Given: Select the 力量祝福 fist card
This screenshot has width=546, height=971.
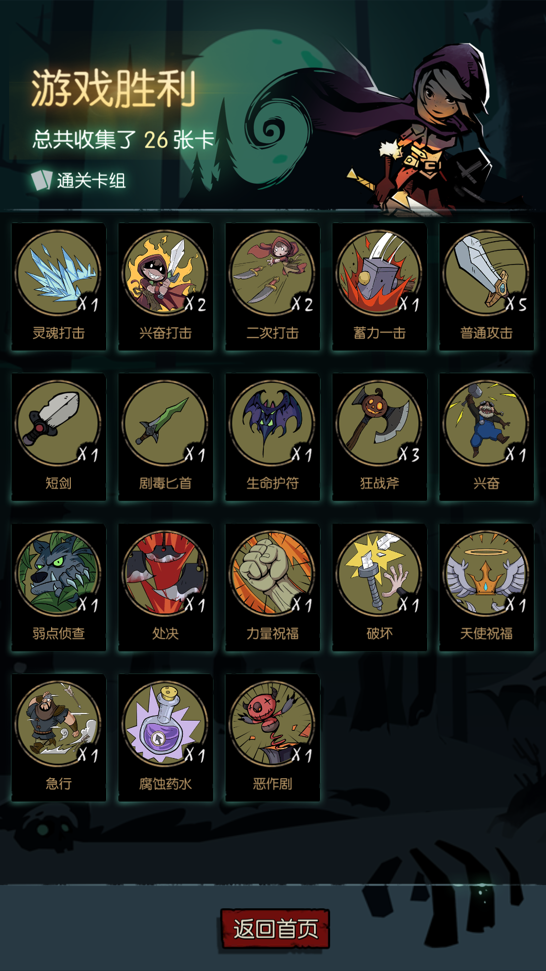Looking at the screenshot, I should (272, 587).
